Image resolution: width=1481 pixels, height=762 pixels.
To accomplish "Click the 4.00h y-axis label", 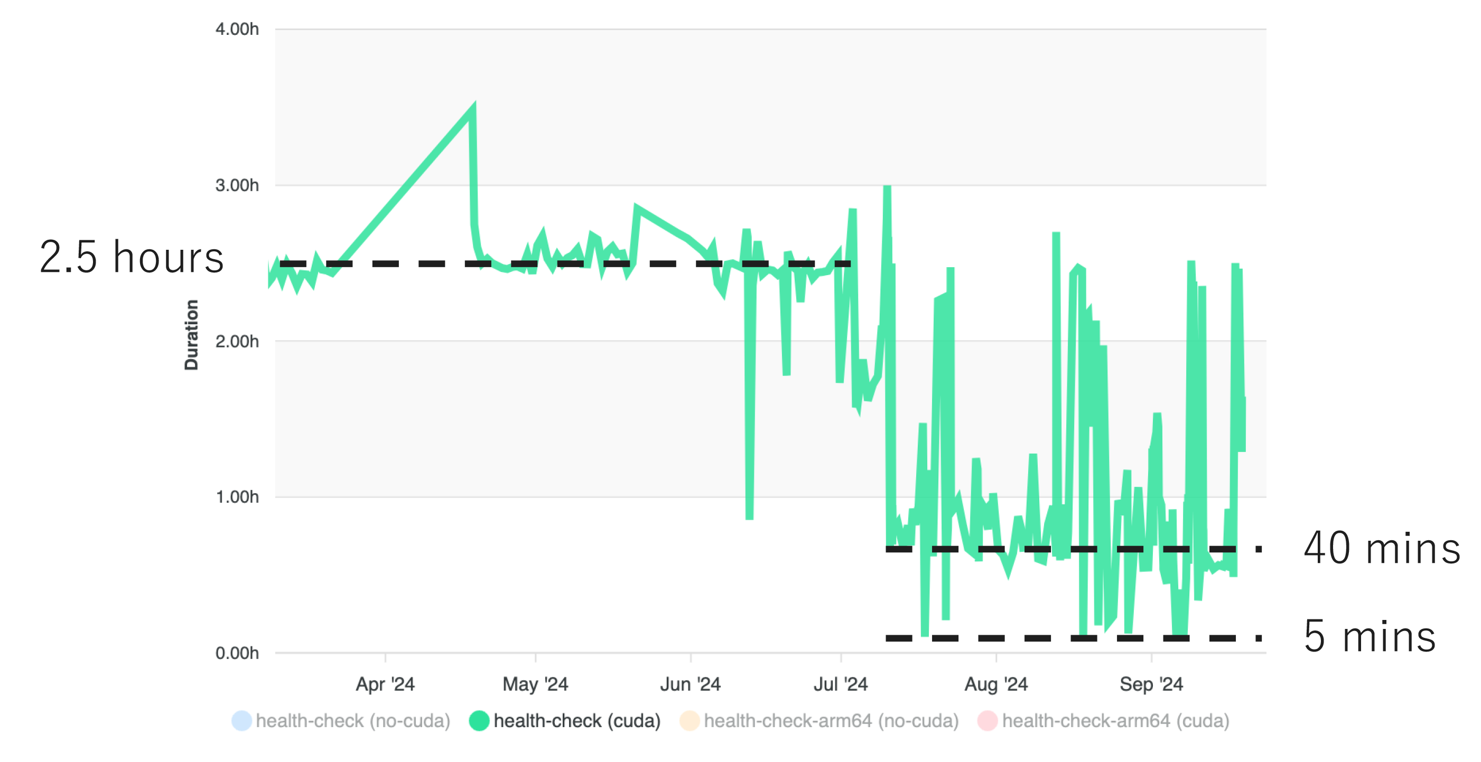I will [x=237, y=29].
